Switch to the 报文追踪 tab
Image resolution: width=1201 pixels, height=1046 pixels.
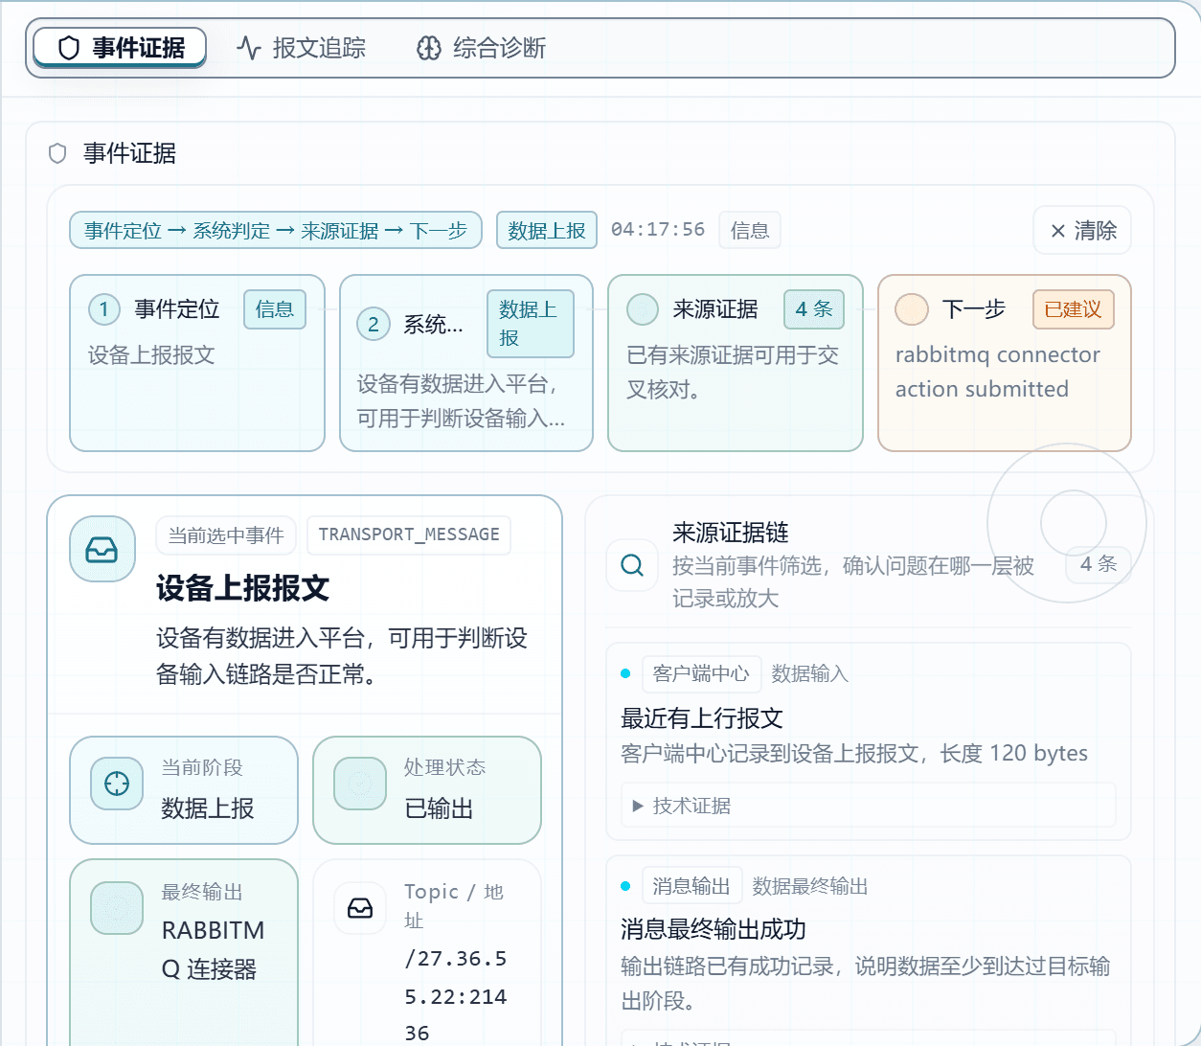(x=302, y=48)
